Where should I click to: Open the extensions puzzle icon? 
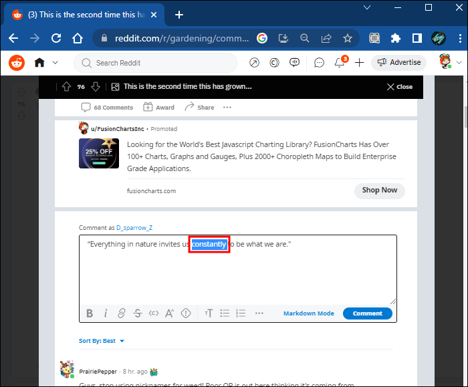[396, 38]
